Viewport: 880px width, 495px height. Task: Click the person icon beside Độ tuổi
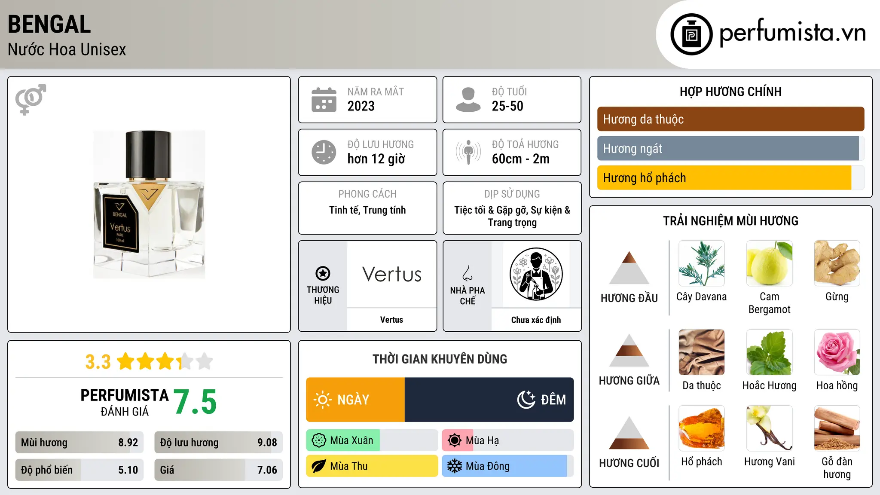point(468,100)
